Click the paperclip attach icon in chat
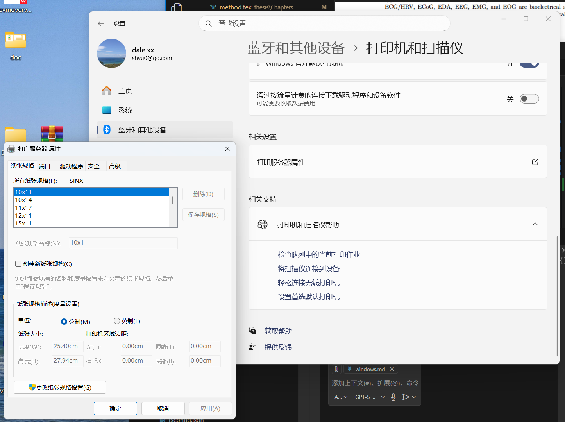 (336, 369)
